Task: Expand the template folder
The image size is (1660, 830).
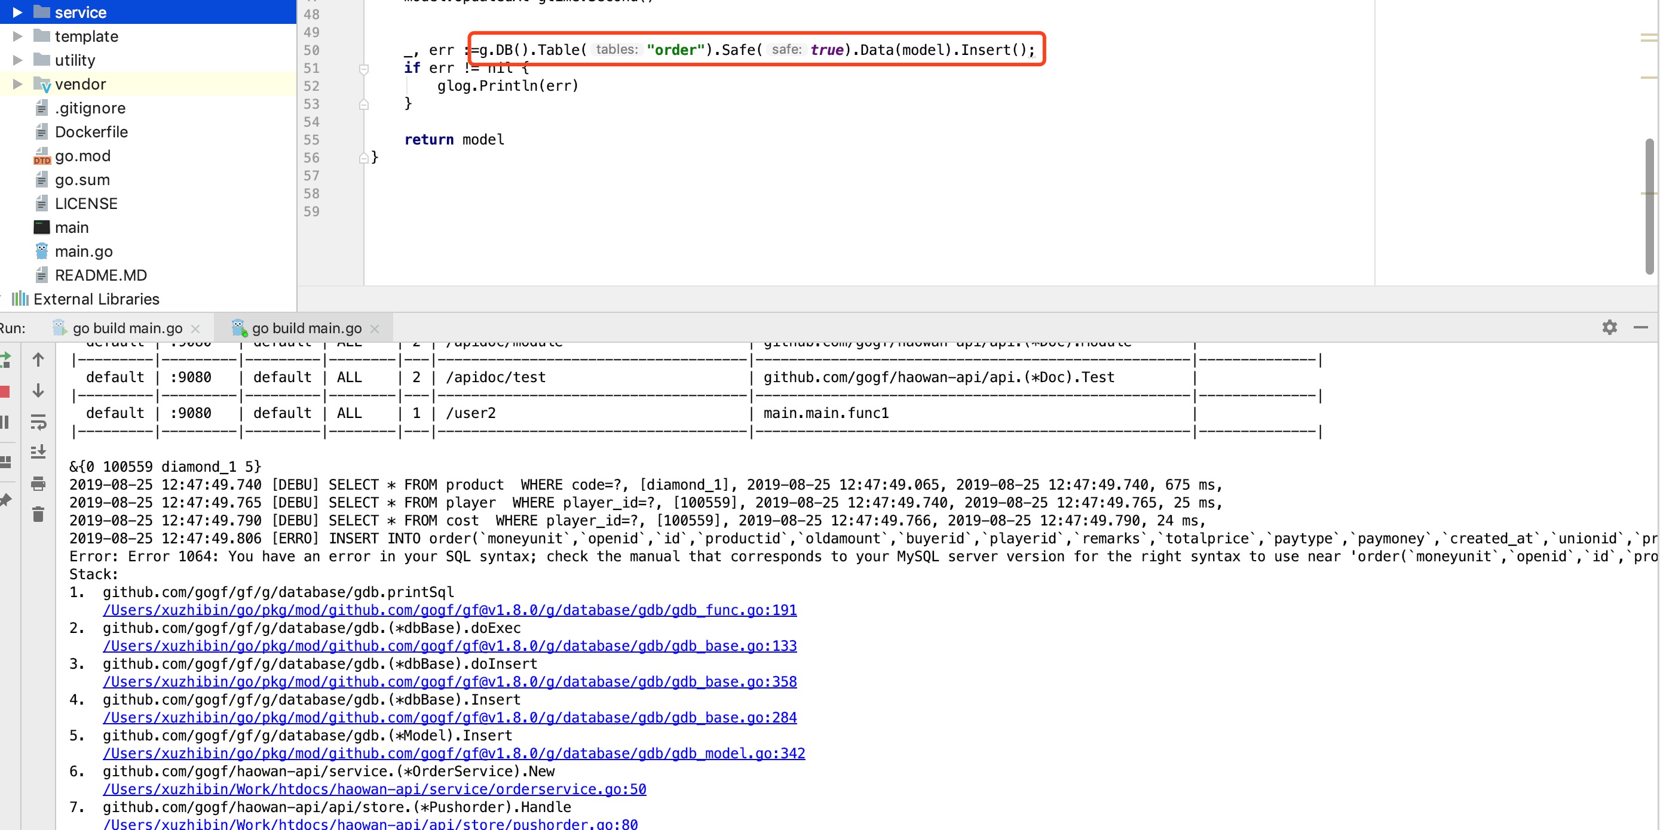Action: [x=17, y=36]
